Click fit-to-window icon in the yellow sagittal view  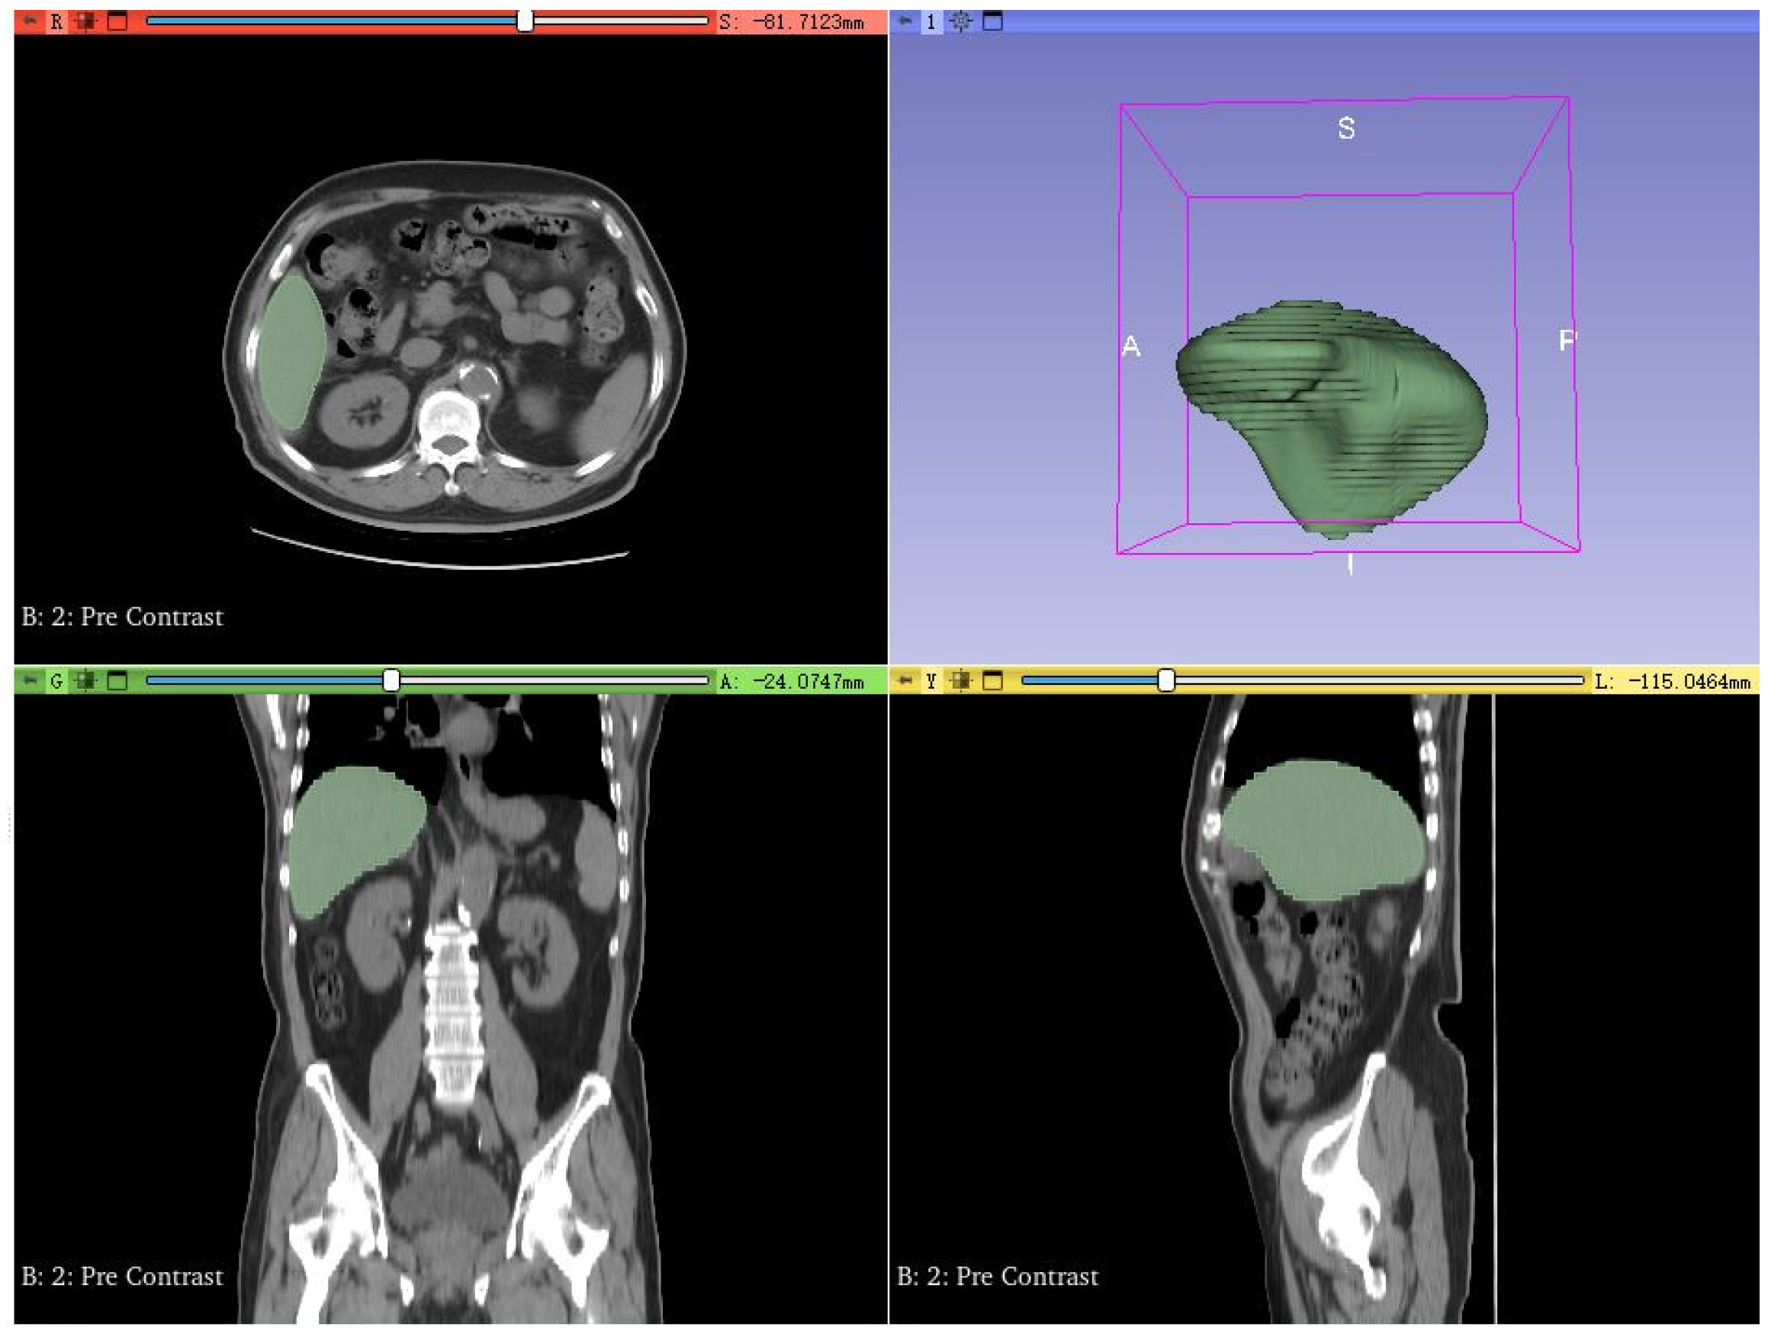point(960,681)
